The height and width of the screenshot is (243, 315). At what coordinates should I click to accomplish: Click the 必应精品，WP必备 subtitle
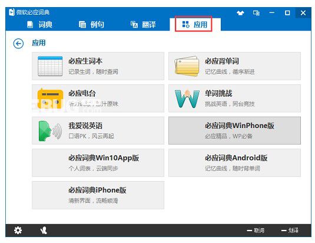[228, 136]
